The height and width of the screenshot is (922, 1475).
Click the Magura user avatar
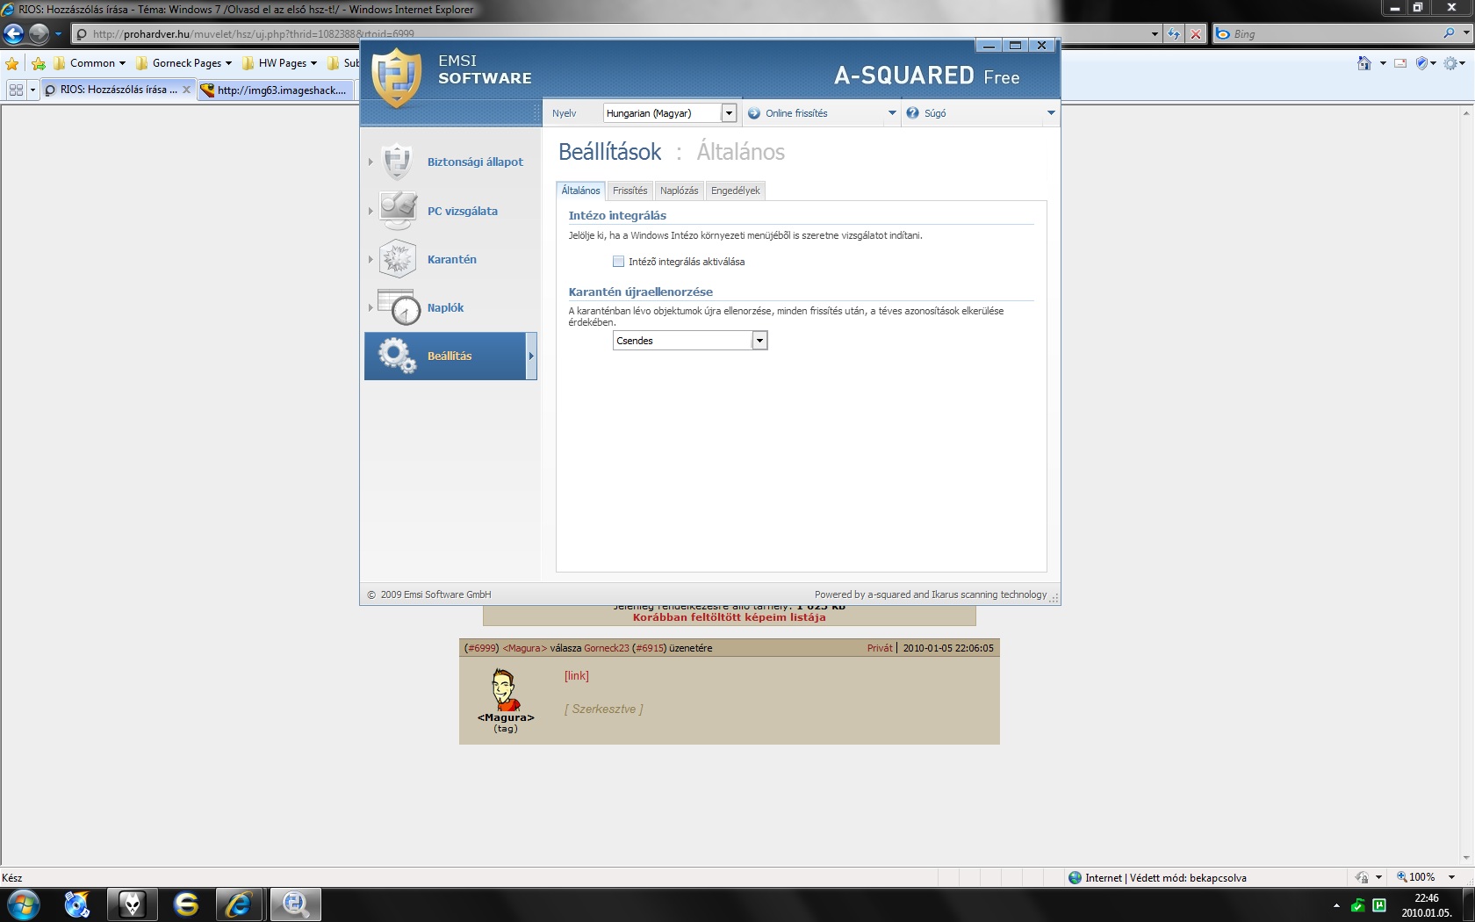[x=504, y=690]
